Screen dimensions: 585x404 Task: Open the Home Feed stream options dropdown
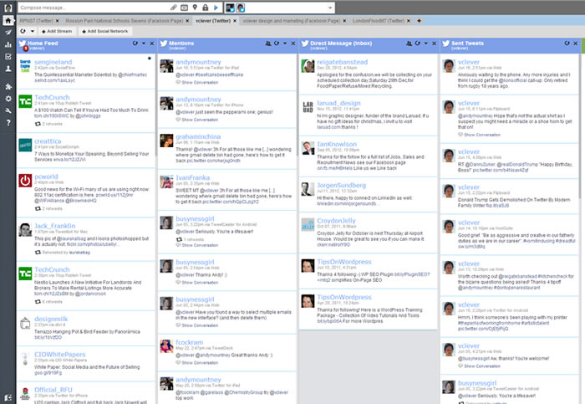click(x=144, y=43)
